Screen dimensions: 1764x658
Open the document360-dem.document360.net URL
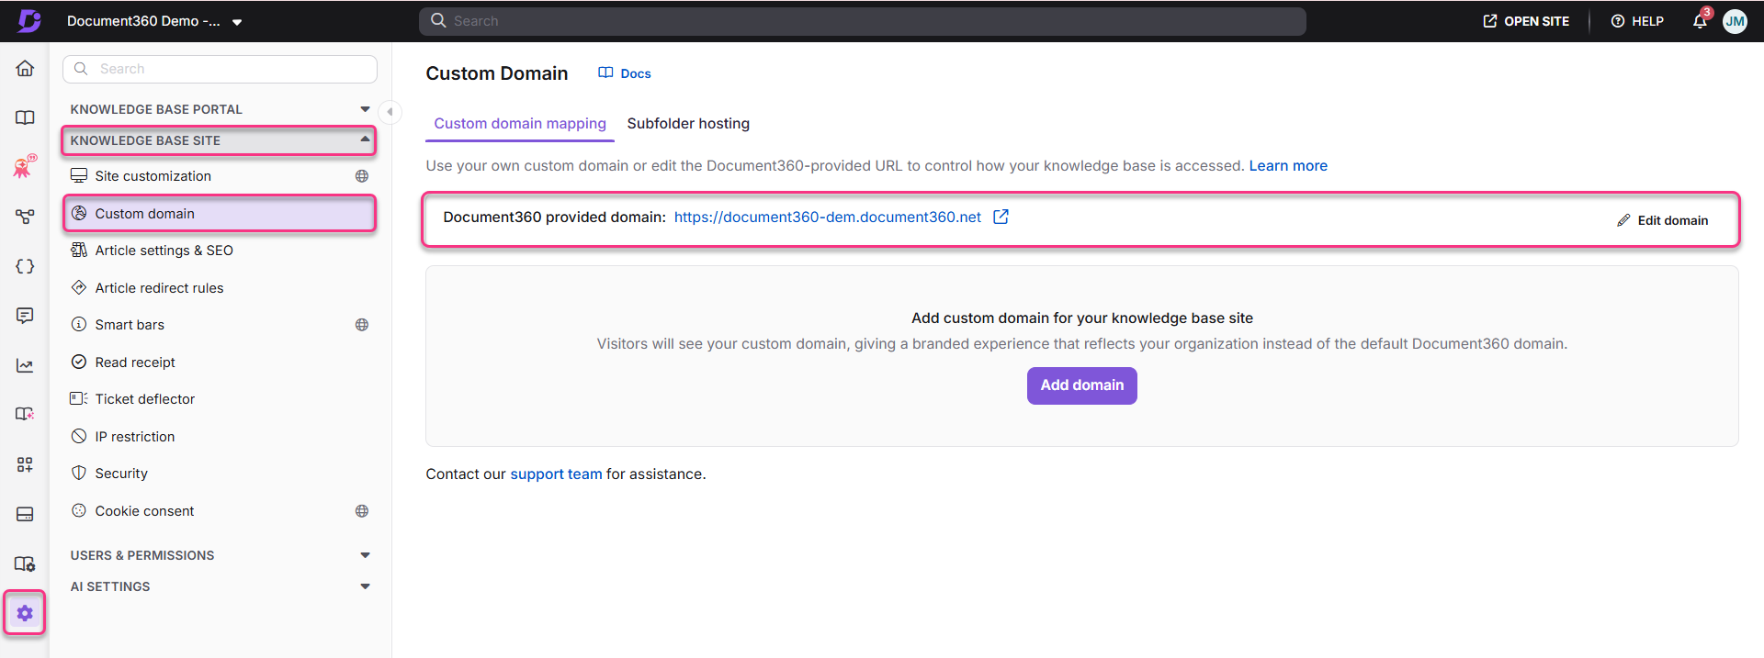(828, 217)
